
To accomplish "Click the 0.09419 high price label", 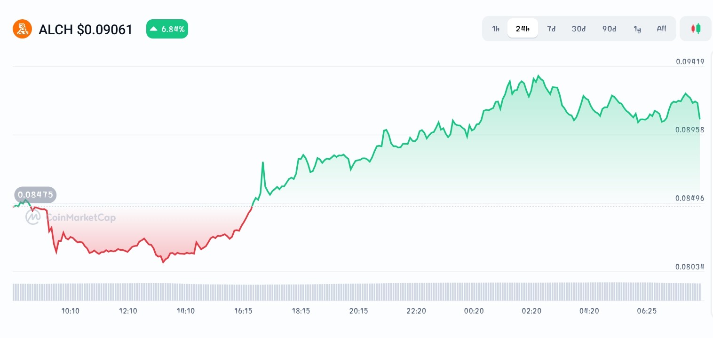I will (x=690, y=61).
